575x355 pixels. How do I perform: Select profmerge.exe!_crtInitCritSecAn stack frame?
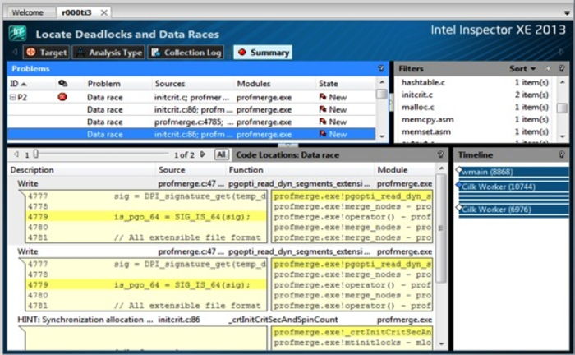(352, 332)
